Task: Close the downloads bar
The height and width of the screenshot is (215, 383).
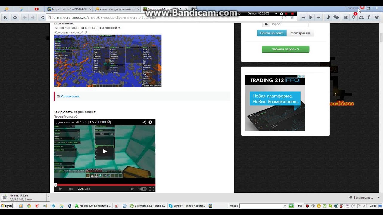Action: click(378, 197)
